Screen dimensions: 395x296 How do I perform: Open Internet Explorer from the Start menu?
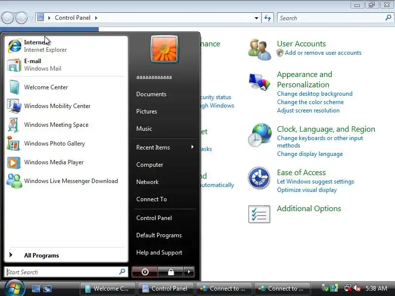(x=66, y=46)
